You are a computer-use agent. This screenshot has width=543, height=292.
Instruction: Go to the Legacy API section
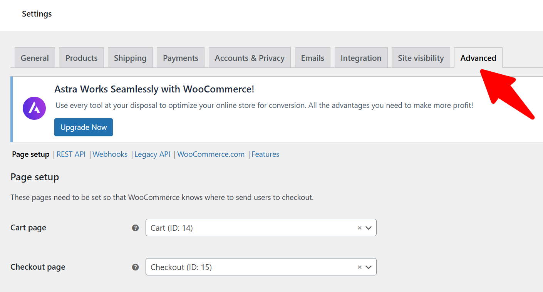coord(152,154)
